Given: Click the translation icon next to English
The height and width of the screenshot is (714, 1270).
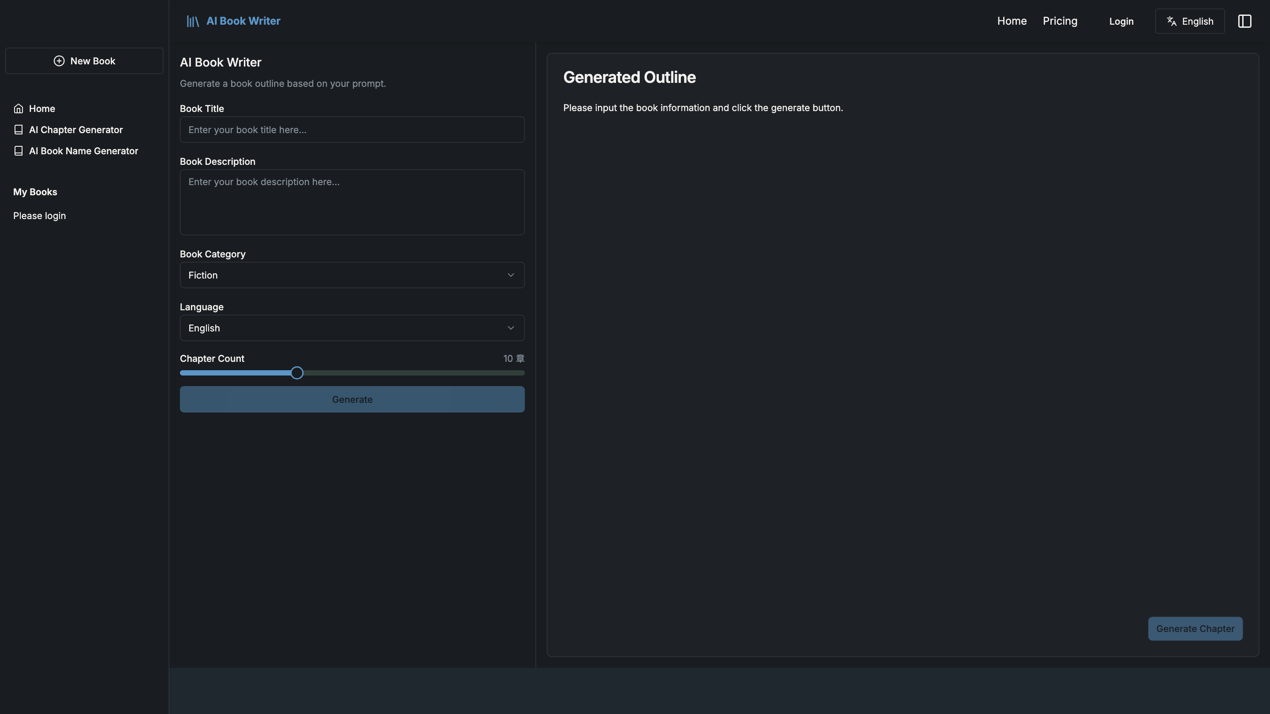Looking at the screenshot, I should point(1171,21).
